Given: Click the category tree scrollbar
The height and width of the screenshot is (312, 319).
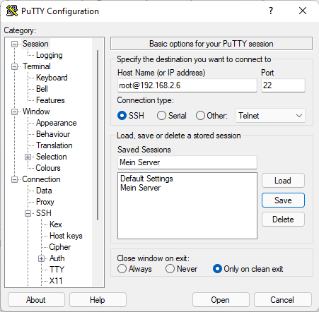Looking at the screenshot, I should (98, 136).
